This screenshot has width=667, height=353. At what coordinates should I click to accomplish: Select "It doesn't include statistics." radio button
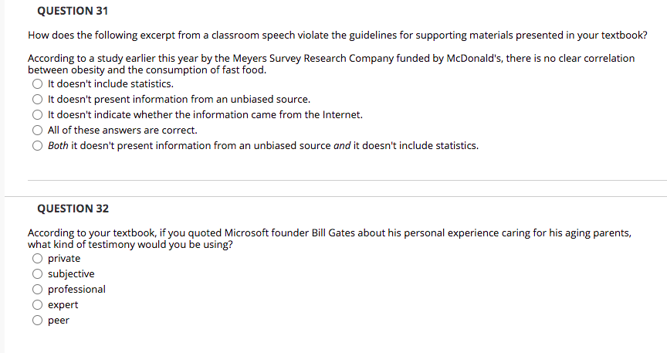pyautogui.click(x=37, y=84)
